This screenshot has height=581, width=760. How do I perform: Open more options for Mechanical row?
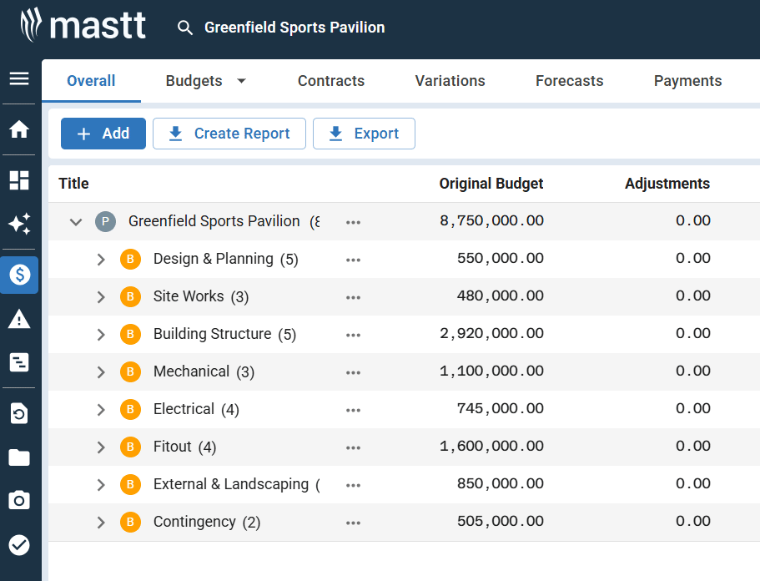[x=354, y=372]
